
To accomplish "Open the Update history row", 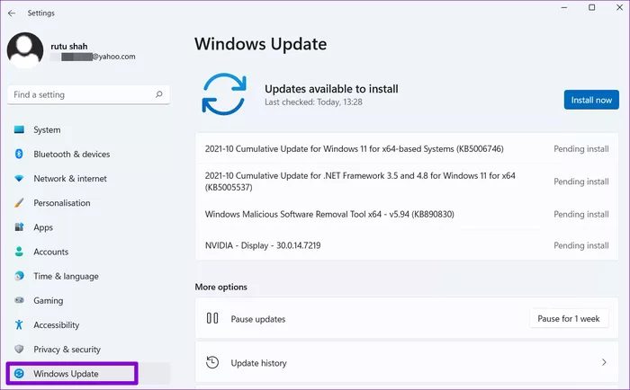I will (x=407, y=363).
